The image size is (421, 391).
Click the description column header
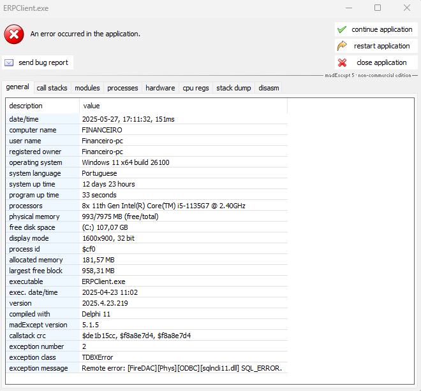coord(42,106)
